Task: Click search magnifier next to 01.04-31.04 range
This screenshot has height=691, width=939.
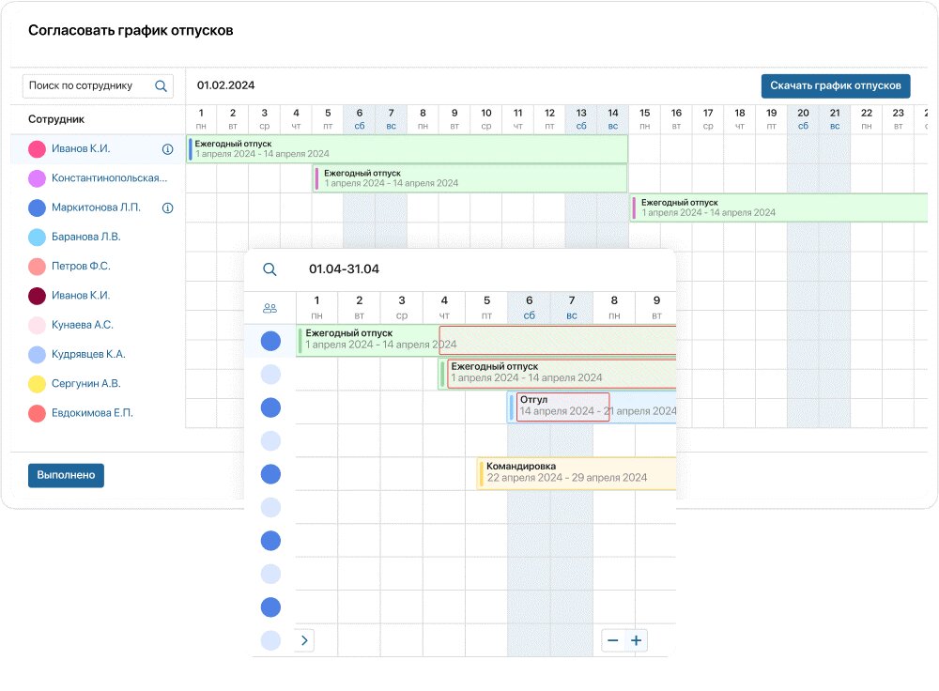Action: coord(270,269)
